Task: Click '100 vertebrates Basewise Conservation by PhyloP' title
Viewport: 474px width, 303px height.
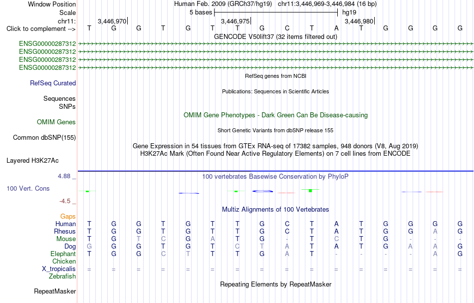Action: pos(275,177)
